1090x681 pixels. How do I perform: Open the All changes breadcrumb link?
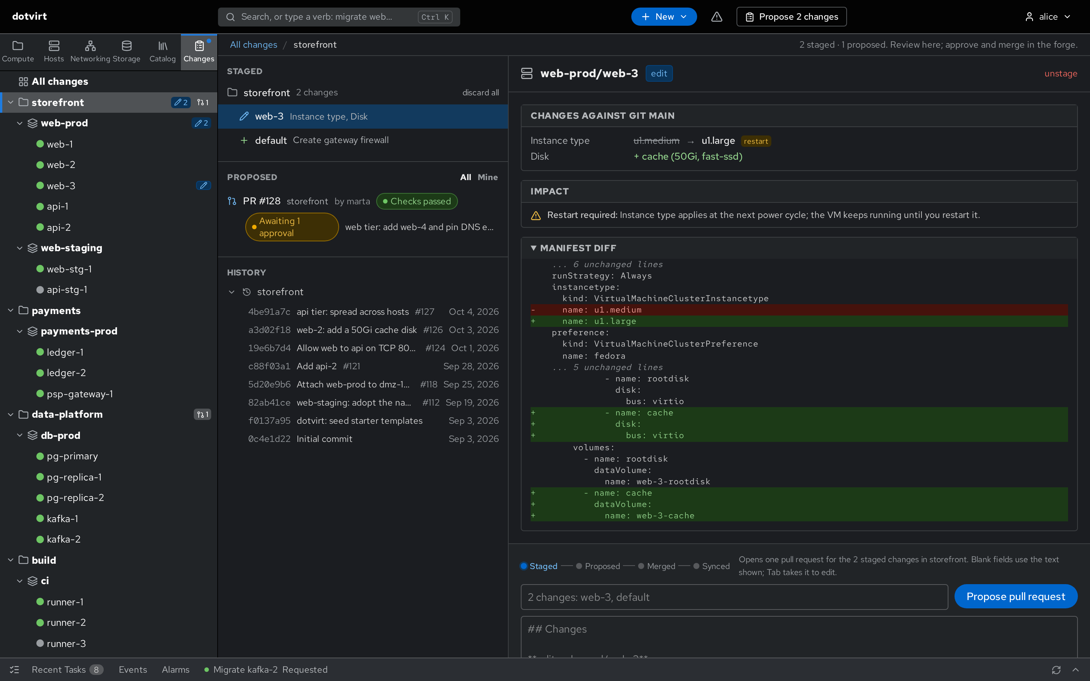254,45
